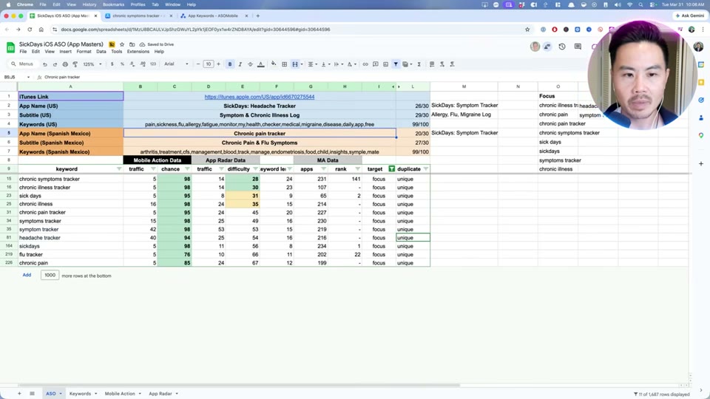
Task: Open the iTunes apps.apple.com link
Action: click(x=260, y=97)
